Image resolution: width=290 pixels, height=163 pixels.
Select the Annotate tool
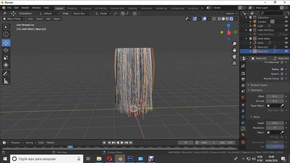click(6, 74)
